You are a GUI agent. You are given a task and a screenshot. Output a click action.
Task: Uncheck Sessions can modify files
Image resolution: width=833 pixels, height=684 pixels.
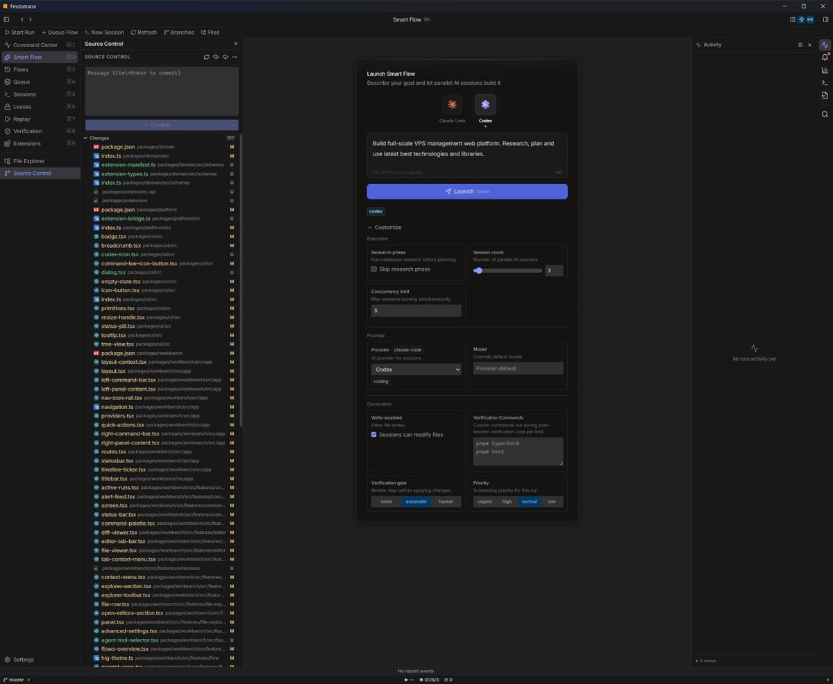[x=374, y=435]
